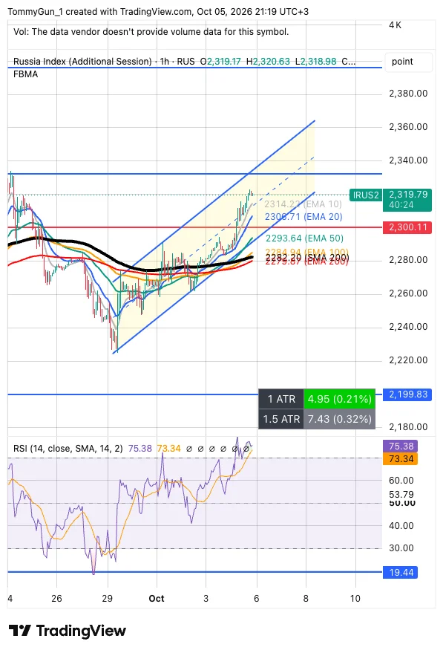Click the 2306.71 (EMA 20) label
The image size is (443, 653).
[x=303, y=217]
